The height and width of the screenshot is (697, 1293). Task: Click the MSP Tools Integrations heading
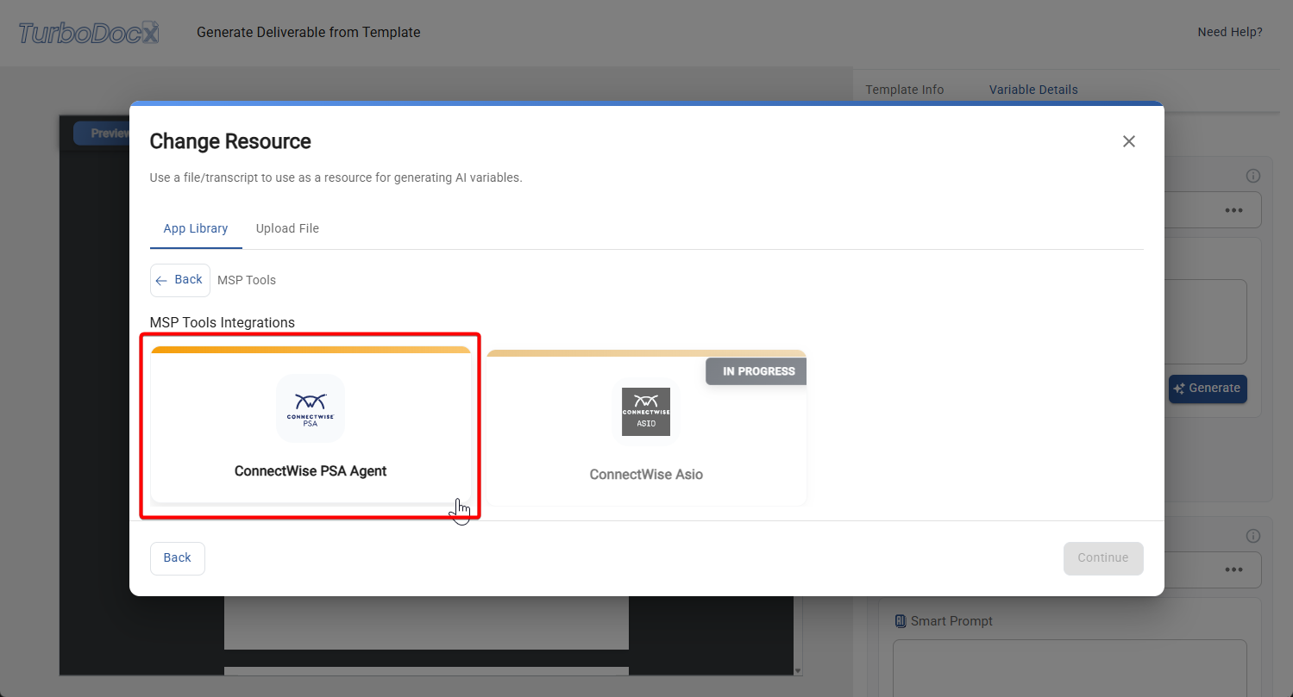click(223, 323)
